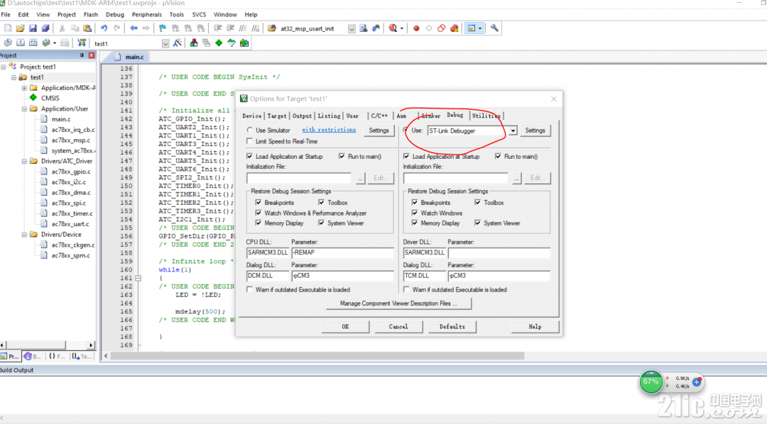Collapse the Drivers/ATC_Driver folder node
This screenshot has height=424, width=767.
click(x=24, y=161)
